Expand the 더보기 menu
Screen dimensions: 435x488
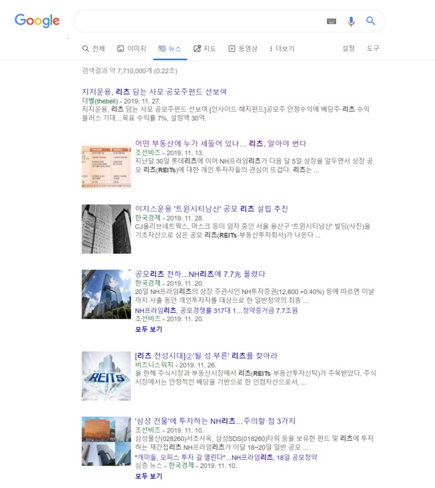point(282,49)
